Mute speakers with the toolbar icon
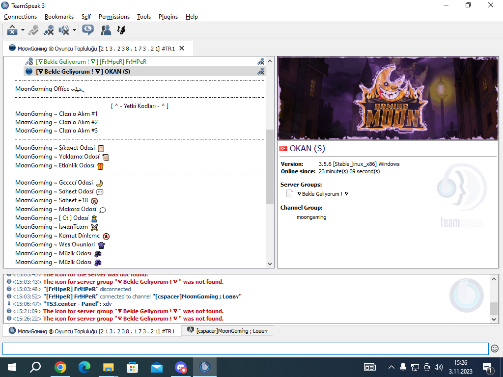The height and width of the screenshot is (377, 503). [x=64, y=30]
